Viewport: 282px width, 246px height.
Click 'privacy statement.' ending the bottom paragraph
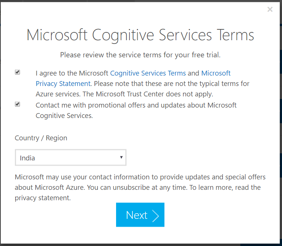pyautogui.click(x=43, y=198)
